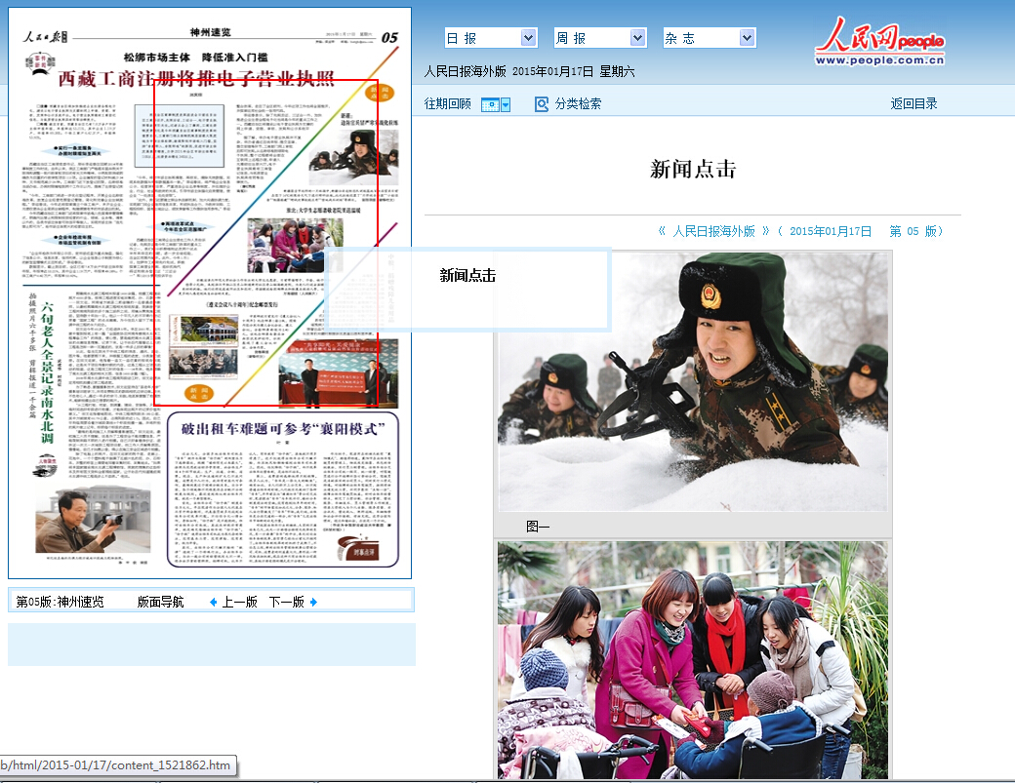The image size is (1015, 783).
Task: Click the right arrow beside 下一版
Action: 314,602
